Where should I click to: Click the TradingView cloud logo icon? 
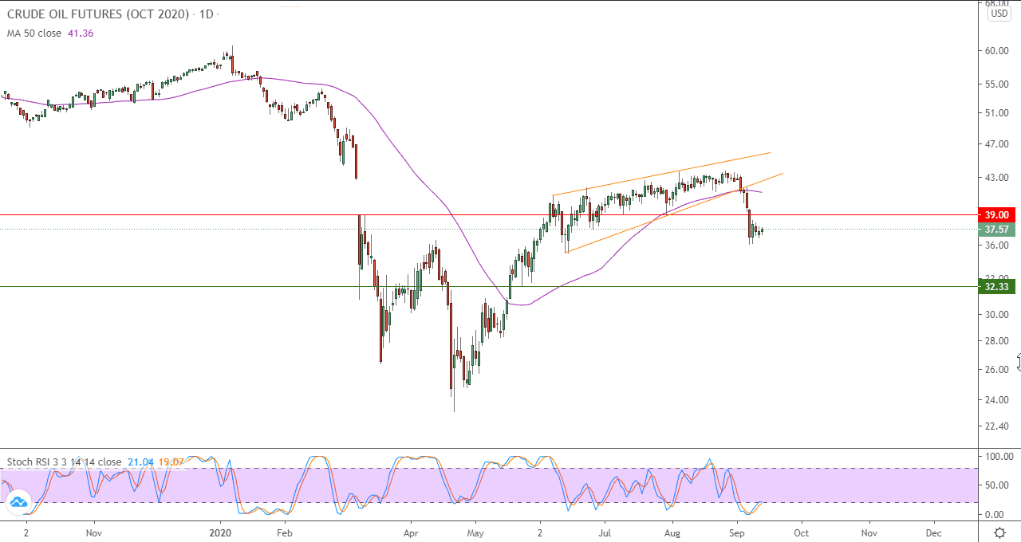[x=18, y=501]
